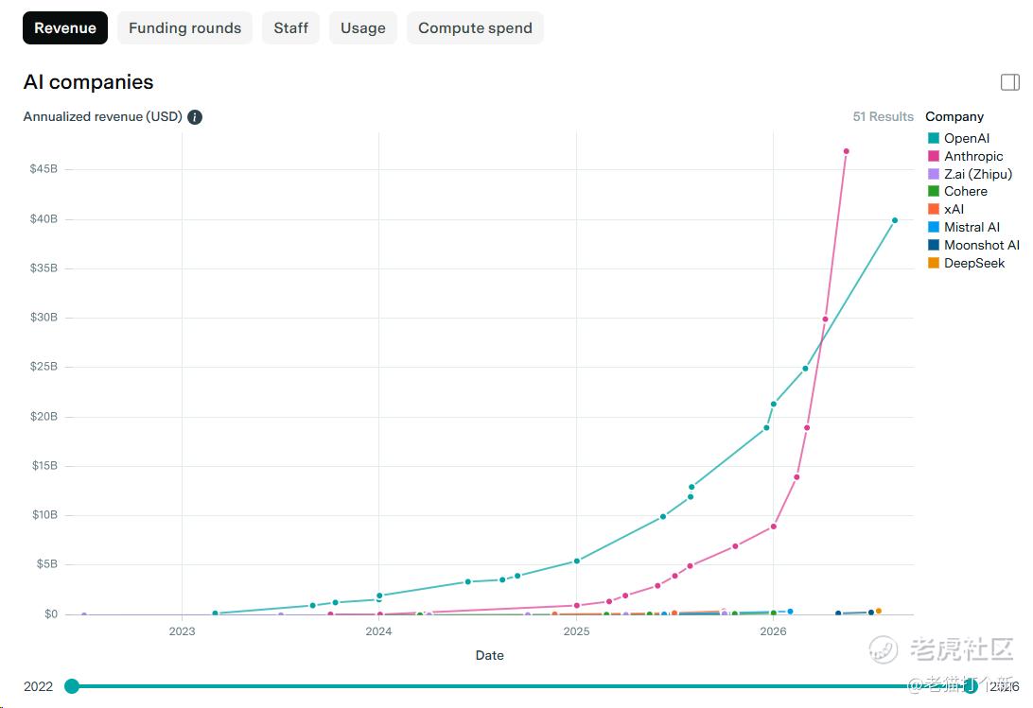Open the Compute spend tab
The width and height of the screenshot is (1033, 708).
[x=475, y=27]
